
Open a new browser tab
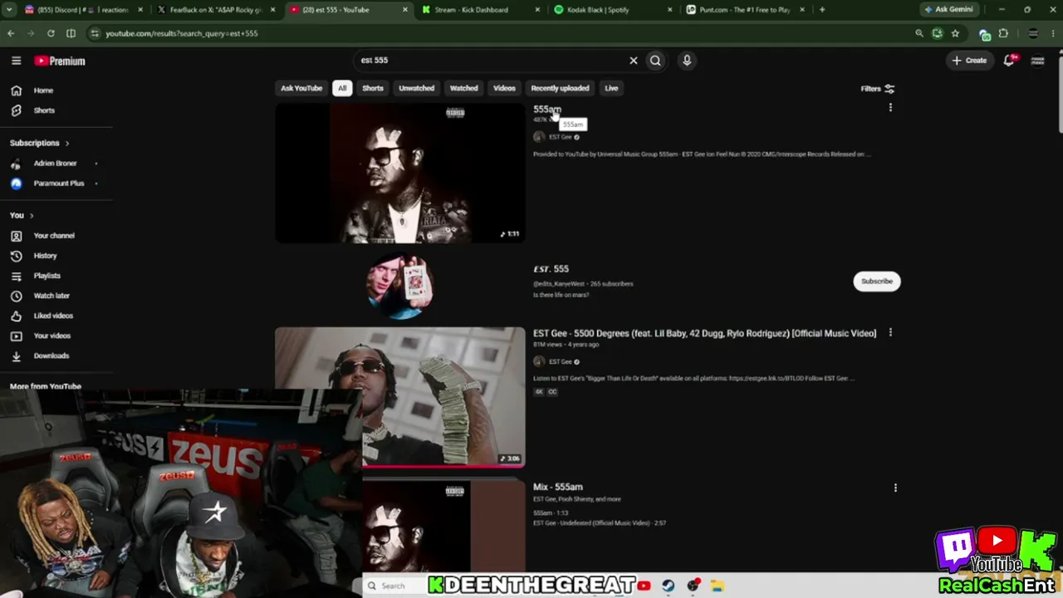[822, 10]
